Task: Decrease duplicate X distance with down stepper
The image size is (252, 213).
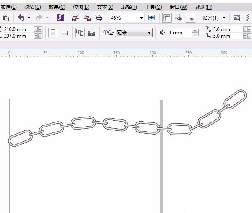Action: pyautogui.click(x=245, y=29)
